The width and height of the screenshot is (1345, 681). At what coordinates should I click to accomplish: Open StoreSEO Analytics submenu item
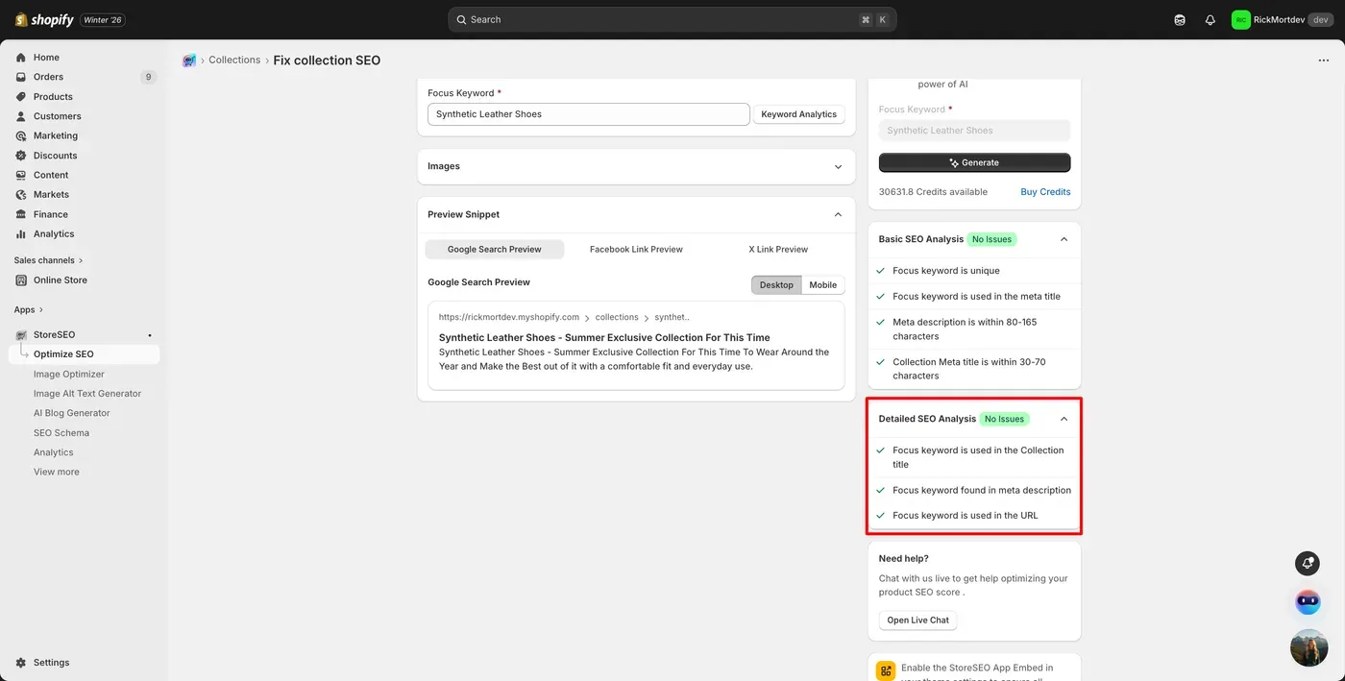tap(54, 452)
